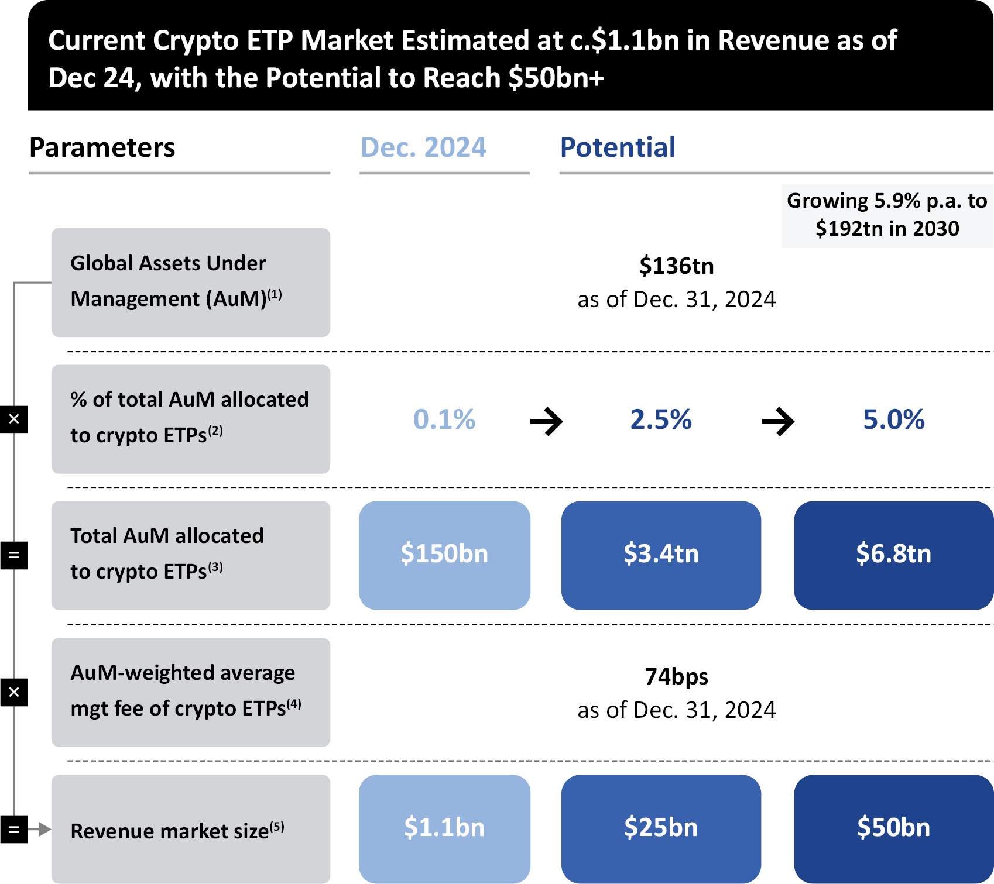Click the 74bps value text
This screenshot has width=994, height=884.
(x=676, y=677)
